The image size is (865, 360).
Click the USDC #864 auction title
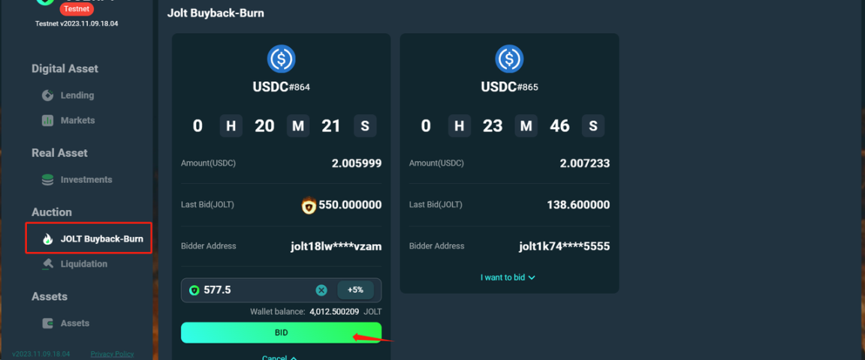coord(282,86)
